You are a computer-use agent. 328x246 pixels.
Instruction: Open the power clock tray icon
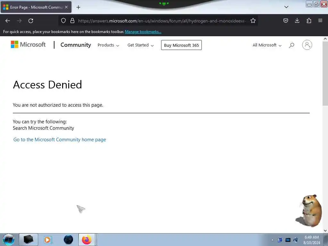[x=296, y=240]
